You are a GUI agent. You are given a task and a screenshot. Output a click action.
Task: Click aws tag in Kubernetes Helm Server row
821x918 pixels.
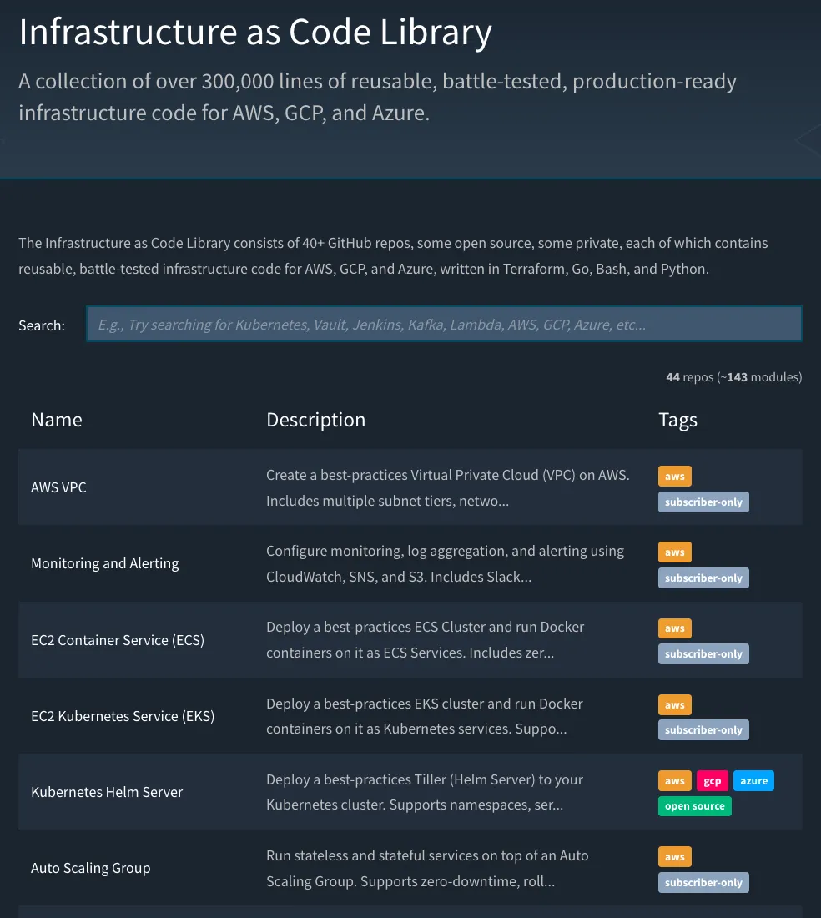coord(675,780)
